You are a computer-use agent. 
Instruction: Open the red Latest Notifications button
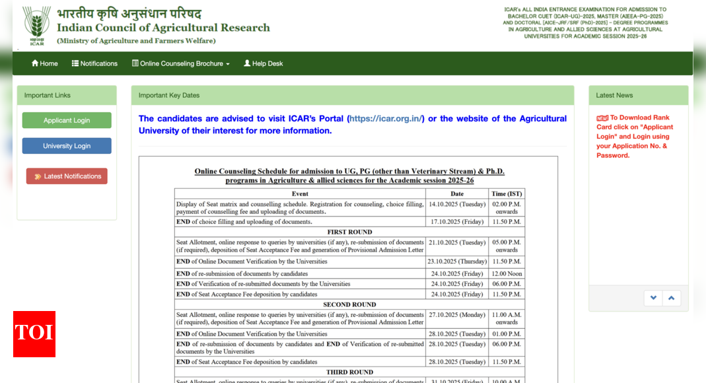67,176
